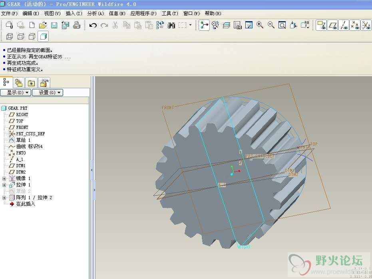Select PRT_CSYS_DEF in the model tree

pos(30,134)
